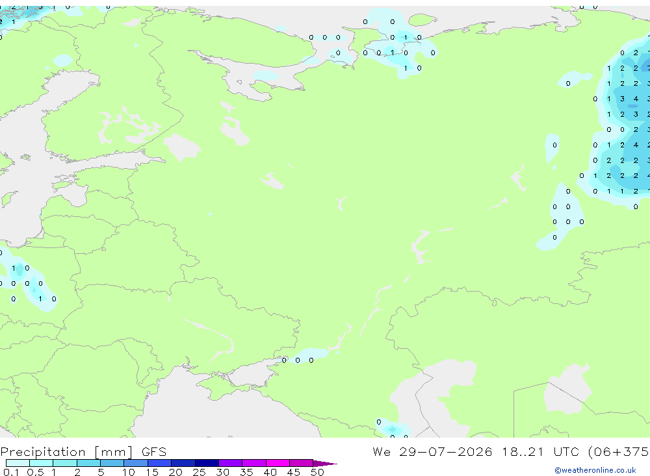This screenshot has width=650, height=476.
Task: Click the 40–45 mm magenta legend swatch
Action: coord(278,463)
